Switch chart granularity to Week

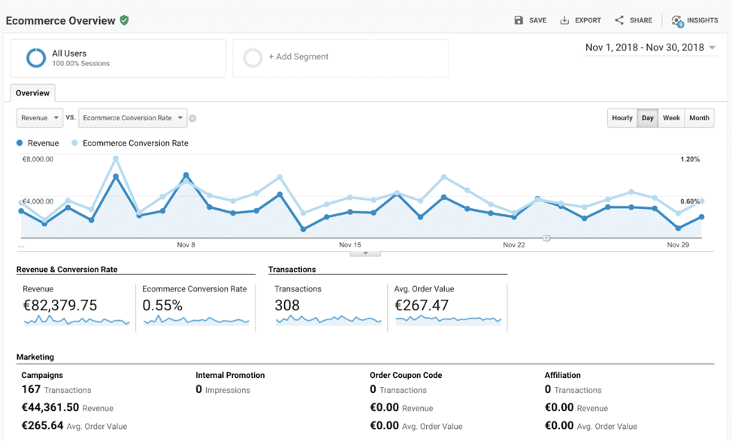coord(671,118)
